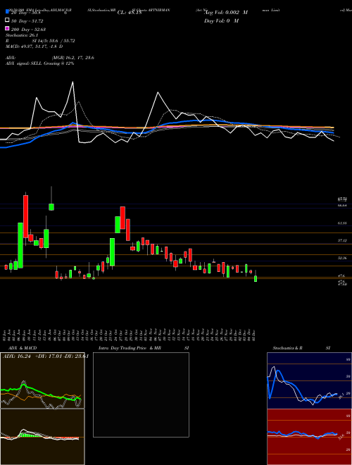Click the 66.64 price axis label

tap(342, 205)
